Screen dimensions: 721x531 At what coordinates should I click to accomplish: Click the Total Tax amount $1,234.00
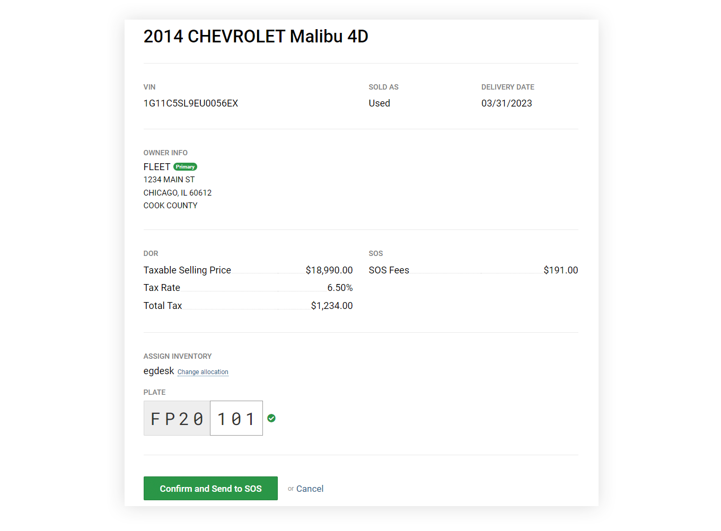[332, 306]
